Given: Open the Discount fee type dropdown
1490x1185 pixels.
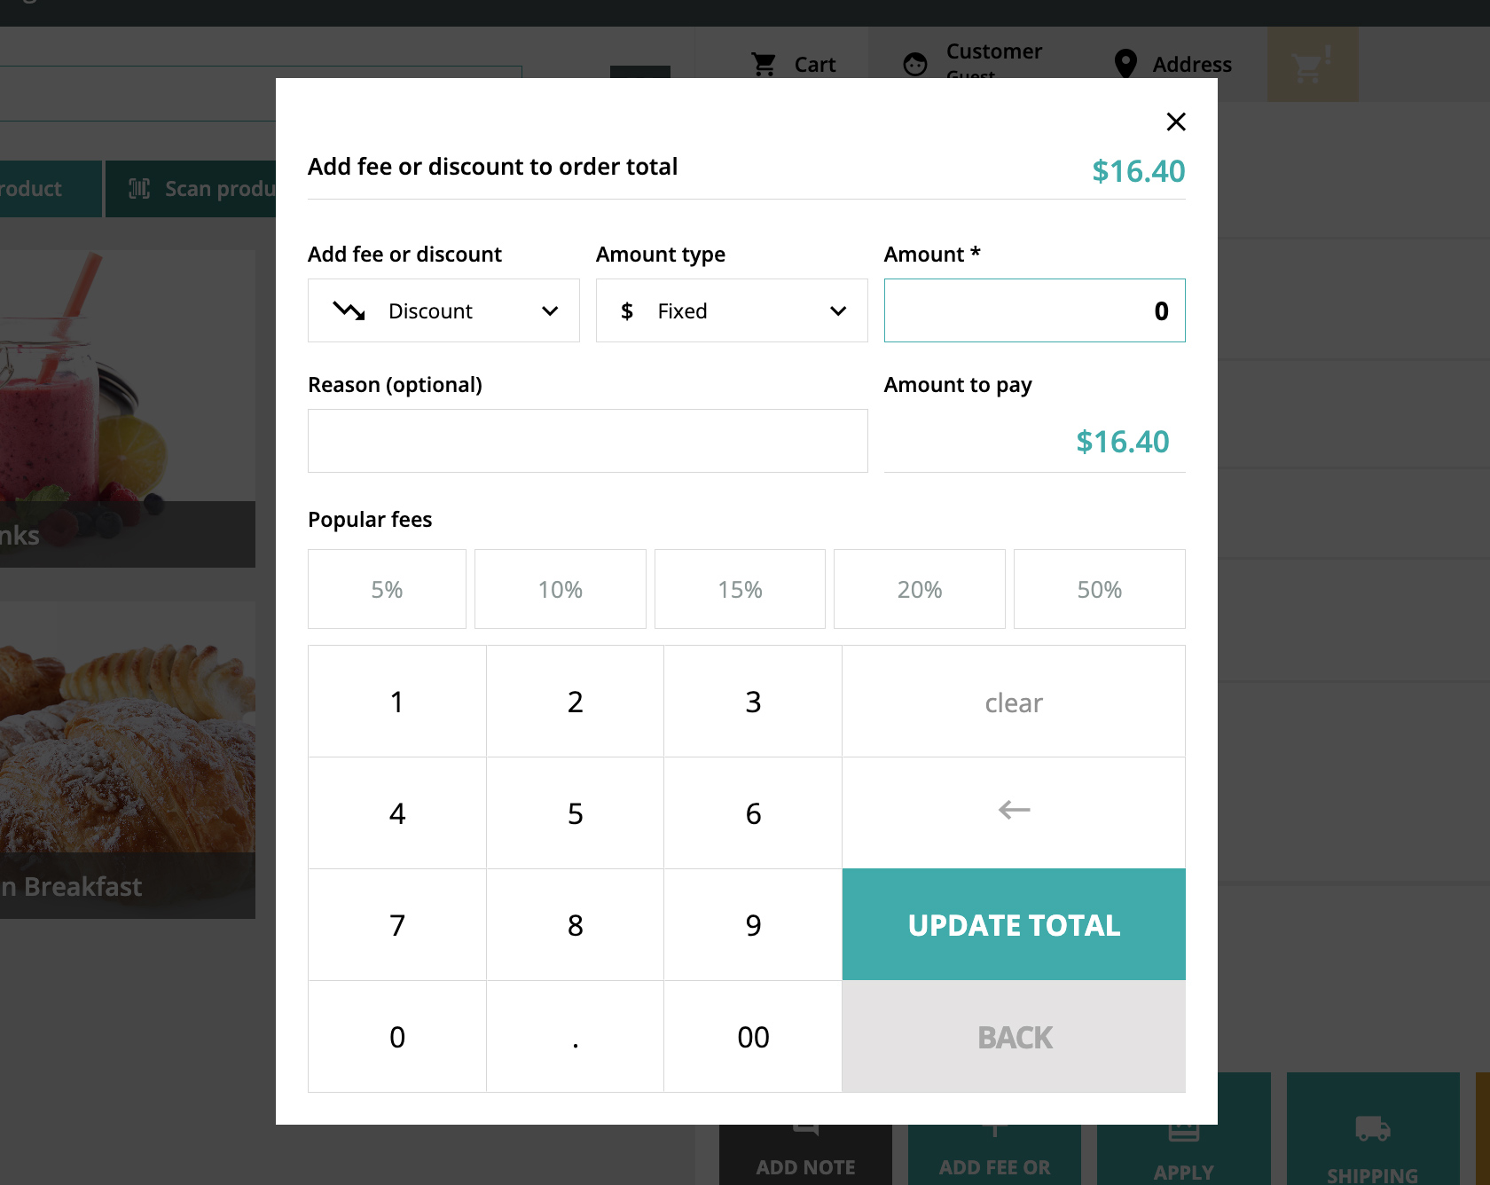Looking at the screenshot, I should pos(443,310).
